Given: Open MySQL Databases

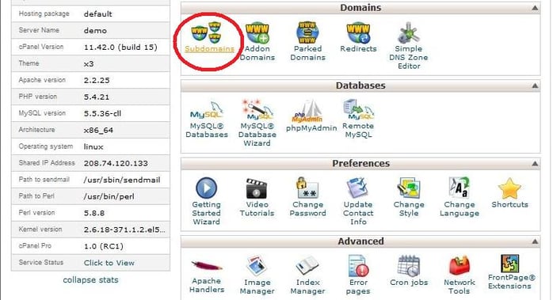Looking at the screenshot, I should [207, 110].
